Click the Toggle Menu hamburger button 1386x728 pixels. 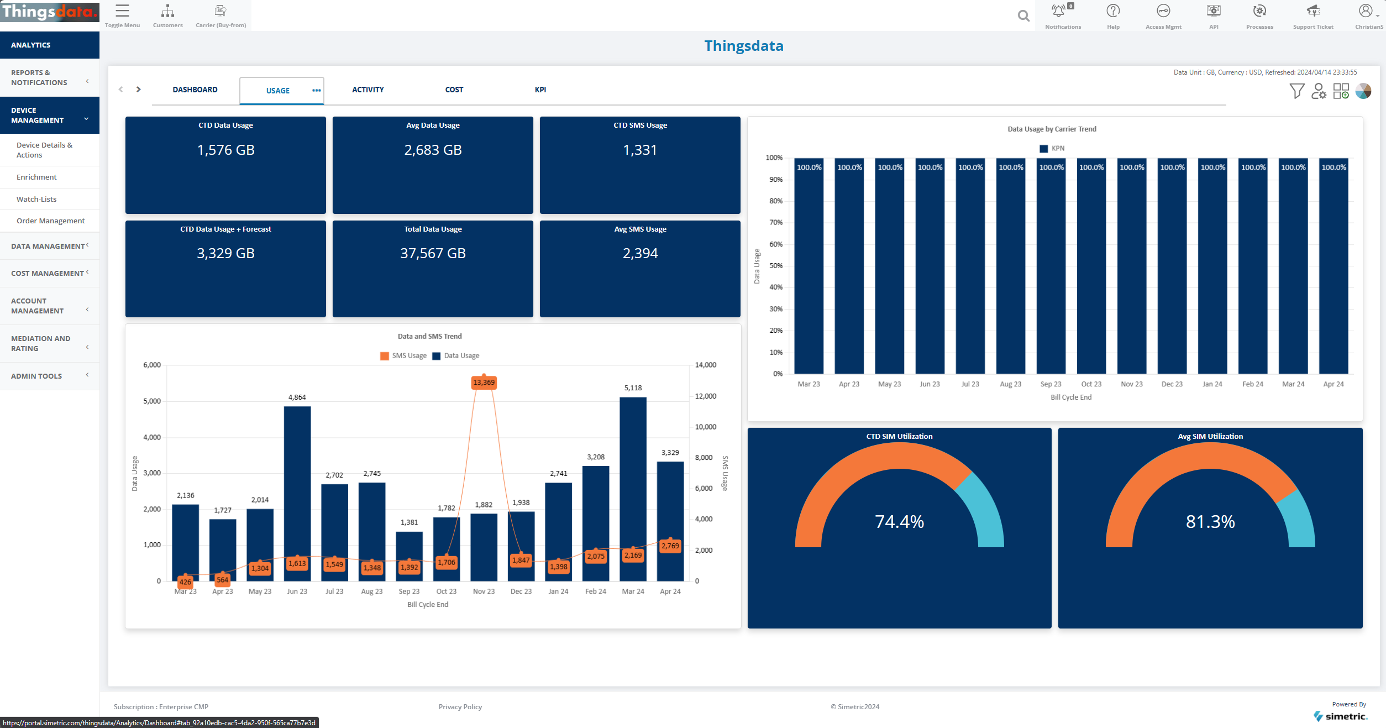(122, 11)
